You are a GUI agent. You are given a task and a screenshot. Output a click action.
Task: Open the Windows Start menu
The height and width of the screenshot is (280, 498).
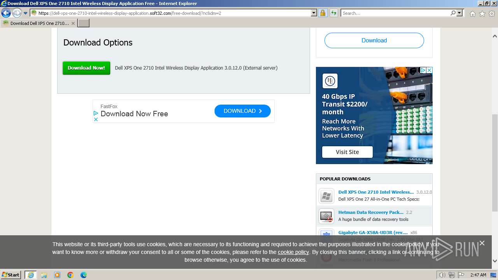click(11, 275)
